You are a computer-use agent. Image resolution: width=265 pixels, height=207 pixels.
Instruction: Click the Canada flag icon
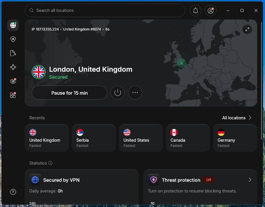pyautogui.click(x=174, y=132)
